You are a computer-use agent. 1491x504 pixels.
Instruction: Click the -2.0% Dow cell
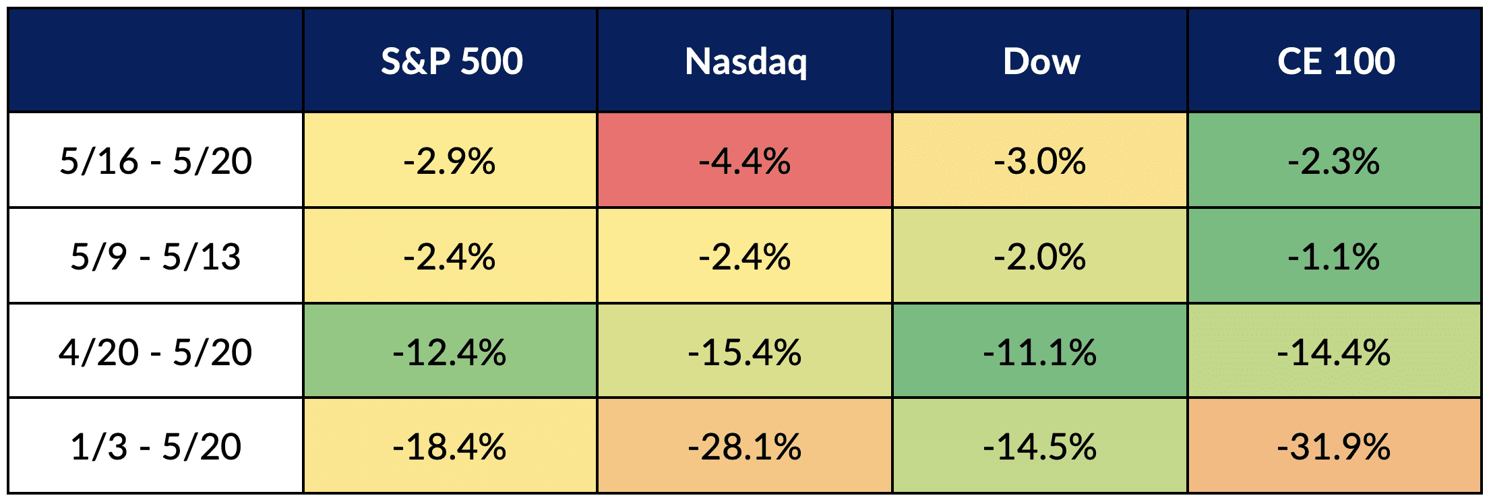(x=1040, y=257)
